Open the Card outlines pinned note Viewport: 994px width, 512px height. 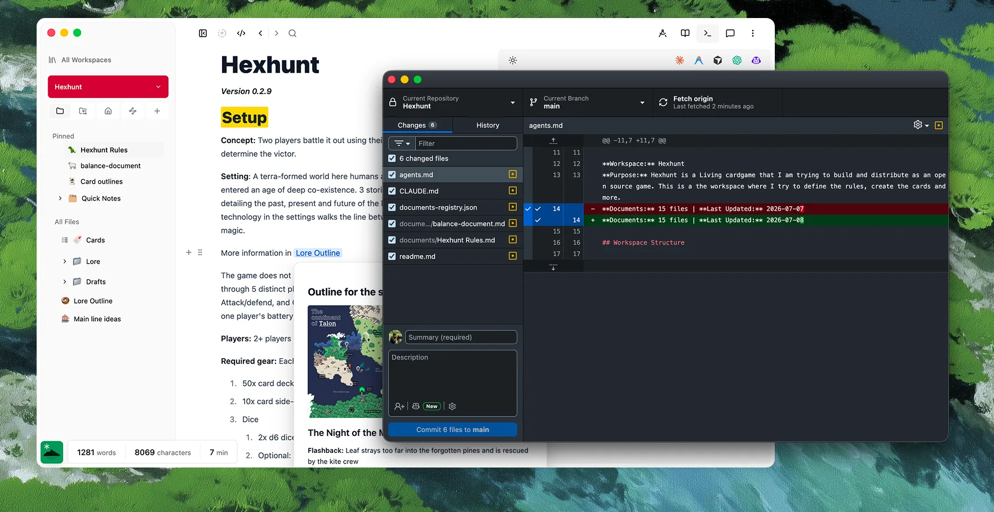tap(101, 181)
